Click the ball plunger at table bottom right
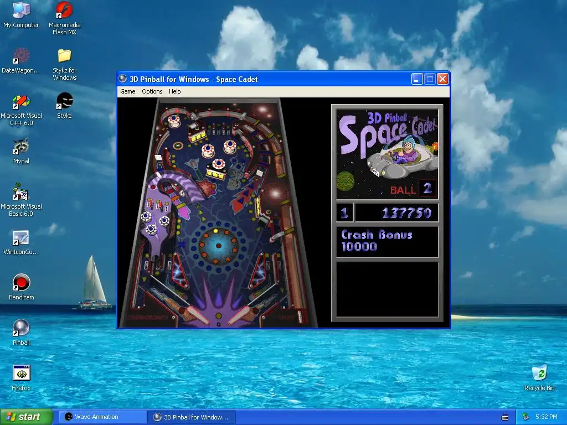 pos(300,316)
